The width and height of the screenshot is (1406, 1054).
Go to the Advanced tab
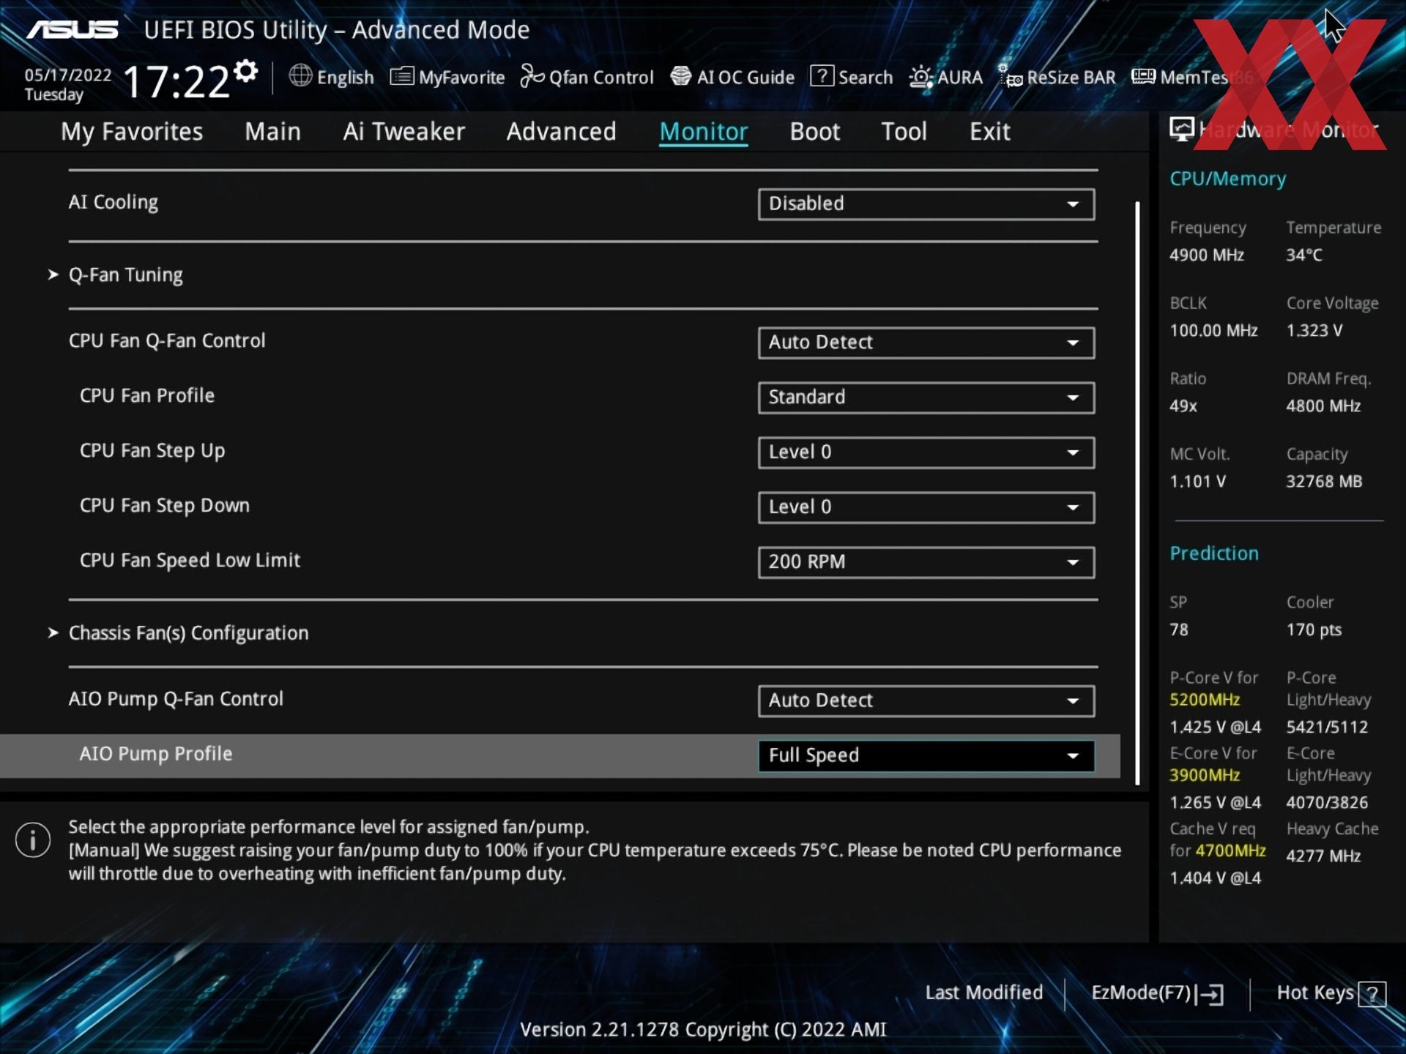coord(561,132)
